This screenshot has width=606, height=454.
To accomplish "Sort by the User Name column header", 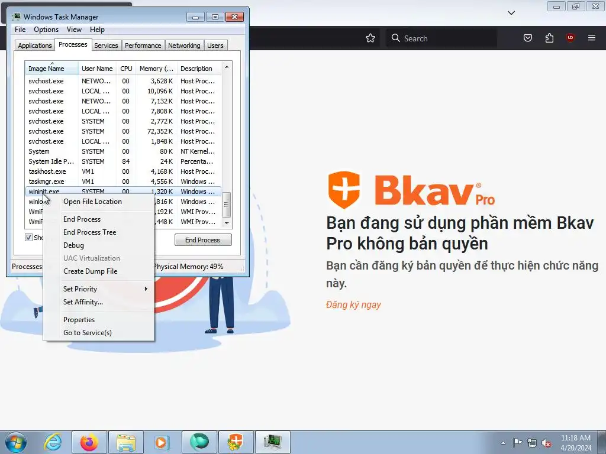I will [97, 69].
